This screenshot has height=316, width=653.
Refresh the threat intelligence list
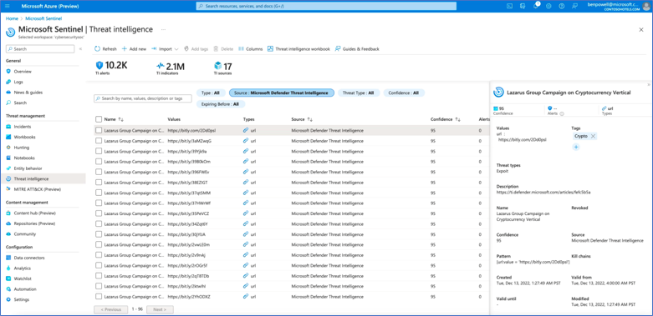point(106,49)
